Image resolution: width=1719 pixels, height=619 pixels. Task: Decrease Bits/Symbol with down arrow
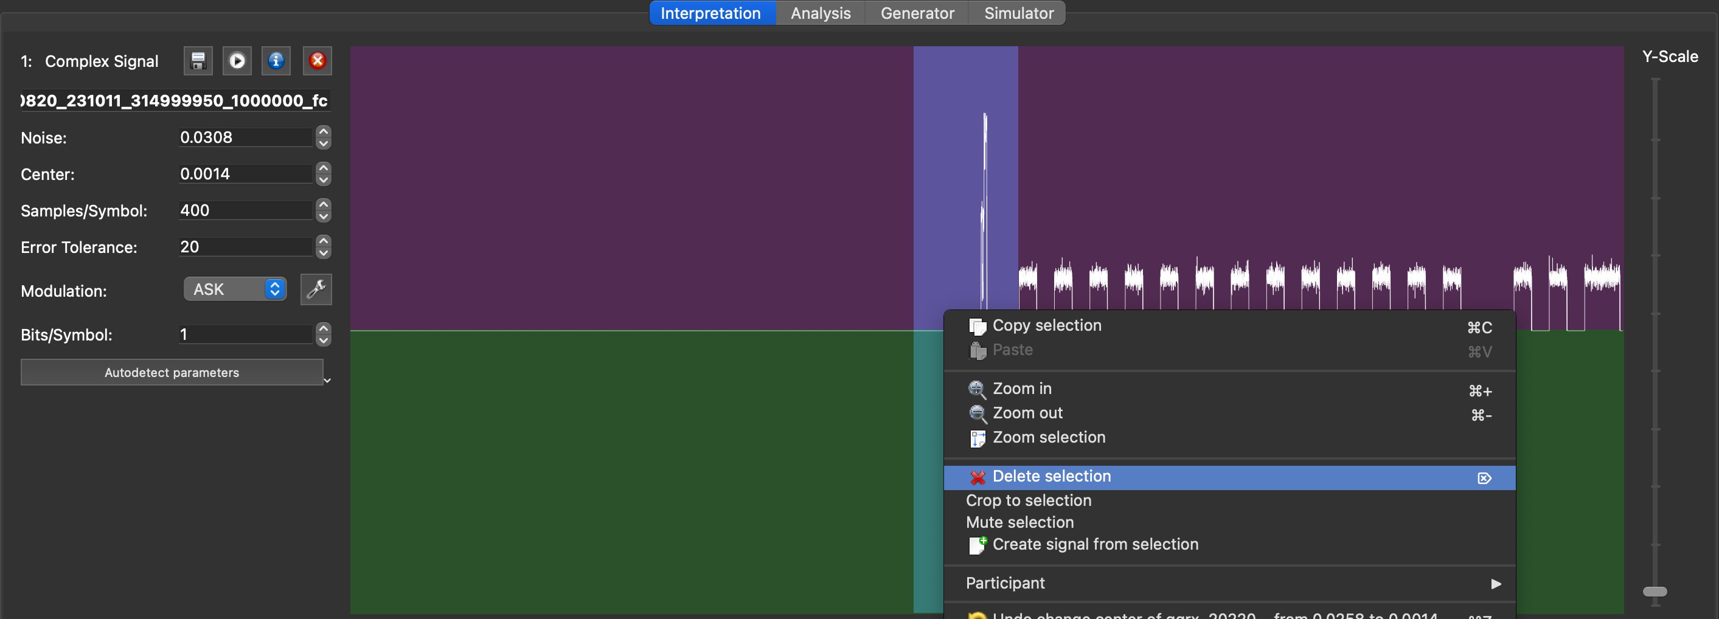point(324,340)
